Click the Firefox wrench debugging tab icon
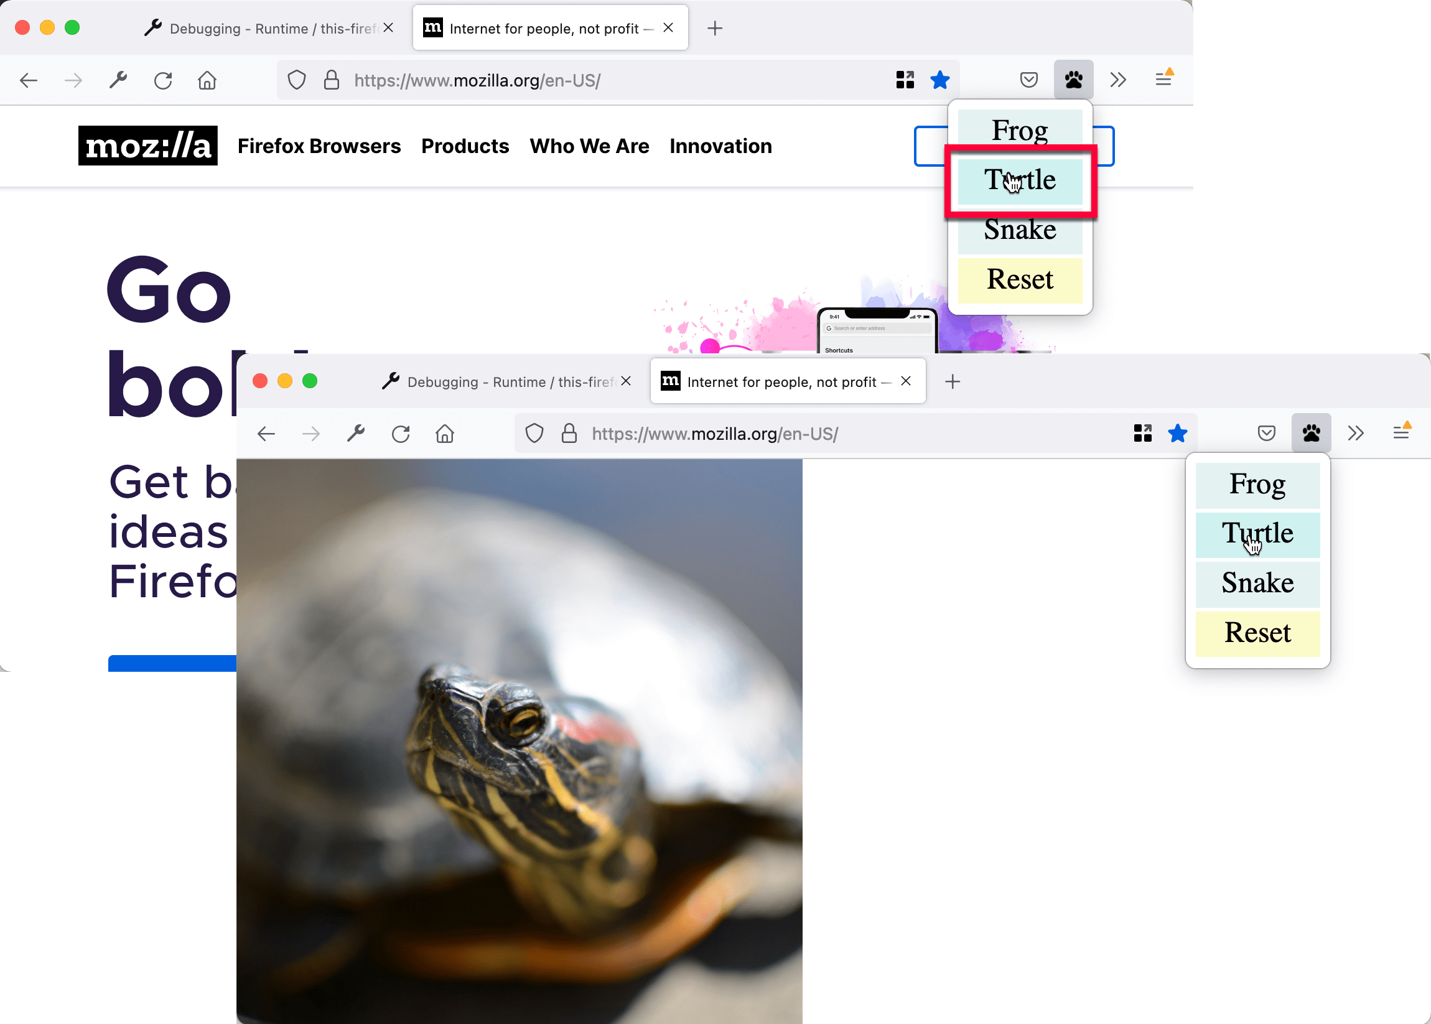 tap(155, 28)
